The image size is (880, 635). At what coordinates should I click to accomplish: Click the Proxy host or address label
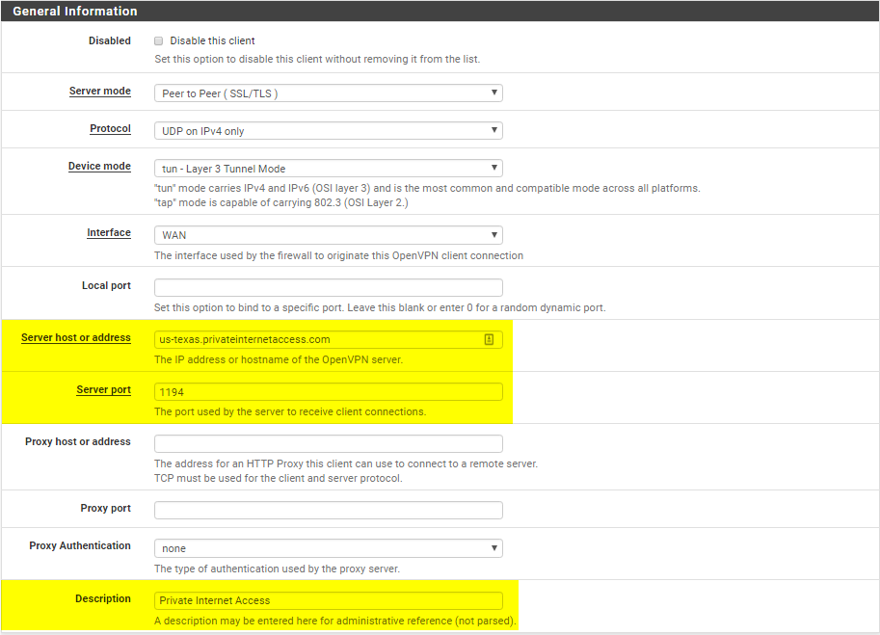[77, 441]
